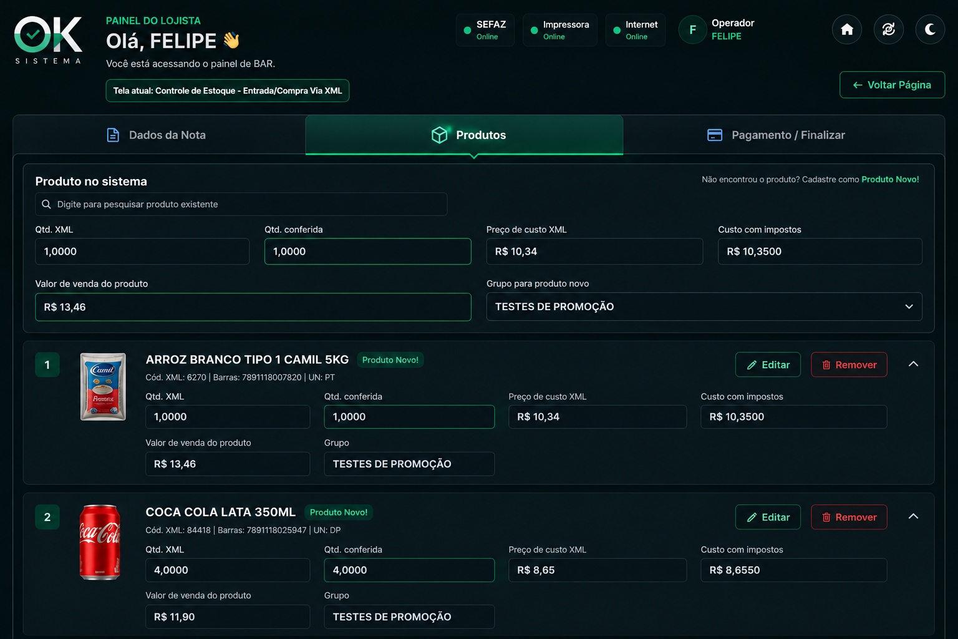Click COCA COLA Preço de custo R$ 8,65
This screenshot has height=639, width=958.
[598, 570]
